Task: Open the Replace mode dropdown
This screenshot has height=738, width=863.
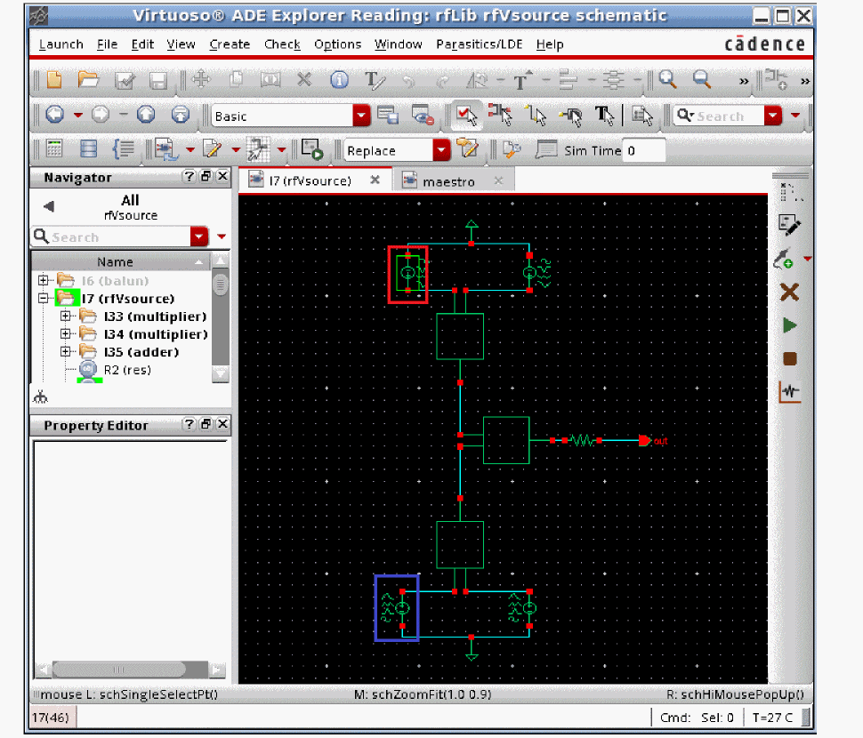Action: pos(442,150)
